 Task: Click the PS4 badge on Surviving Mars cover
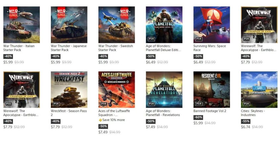(x=199, y=39)
